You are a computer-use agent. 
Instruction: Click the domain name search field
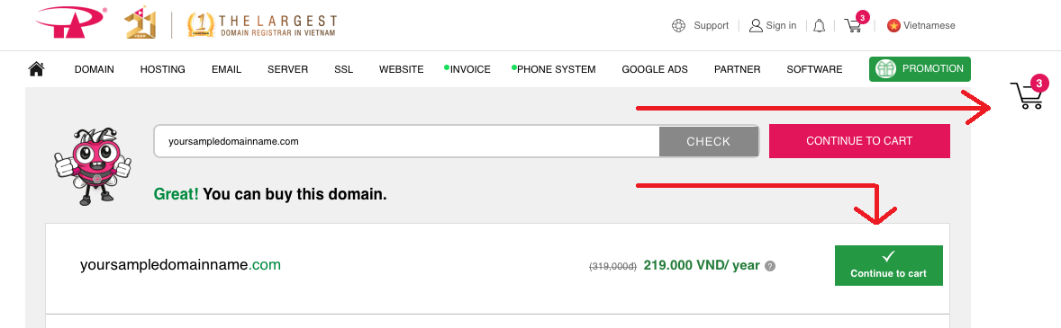click(407, 142)
